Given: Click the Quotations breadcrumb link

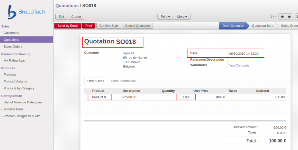Looking at the screenshot, I should pyautogui.click(x=67, y=6).
